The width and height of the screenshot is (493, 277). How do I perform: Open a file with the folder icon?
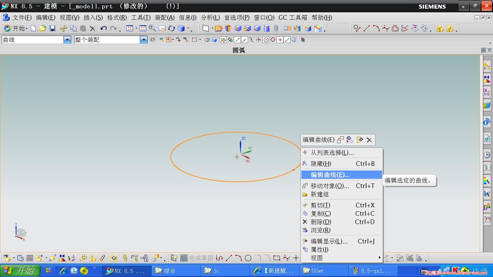coord(43,29)
